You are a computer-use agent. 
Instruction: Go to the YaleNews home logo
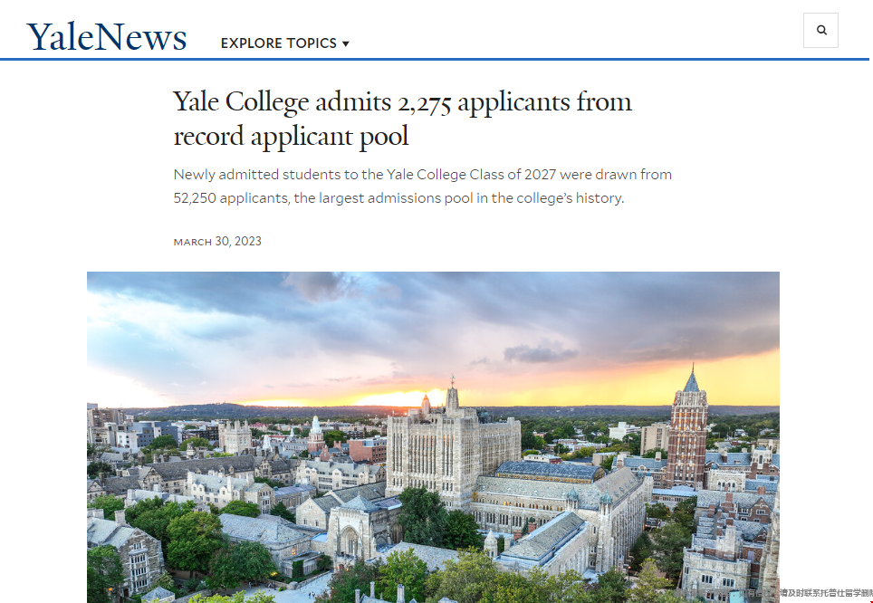point(107,36)
